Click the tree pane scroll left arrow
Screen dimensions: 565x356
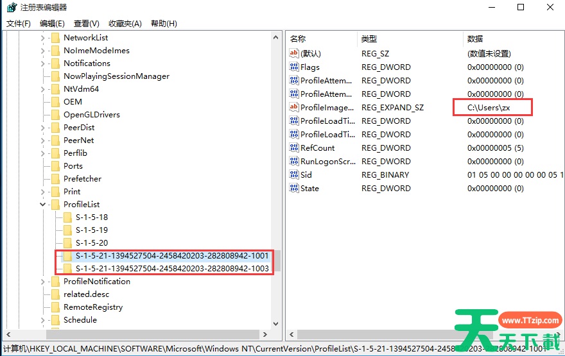pos(8,334)
